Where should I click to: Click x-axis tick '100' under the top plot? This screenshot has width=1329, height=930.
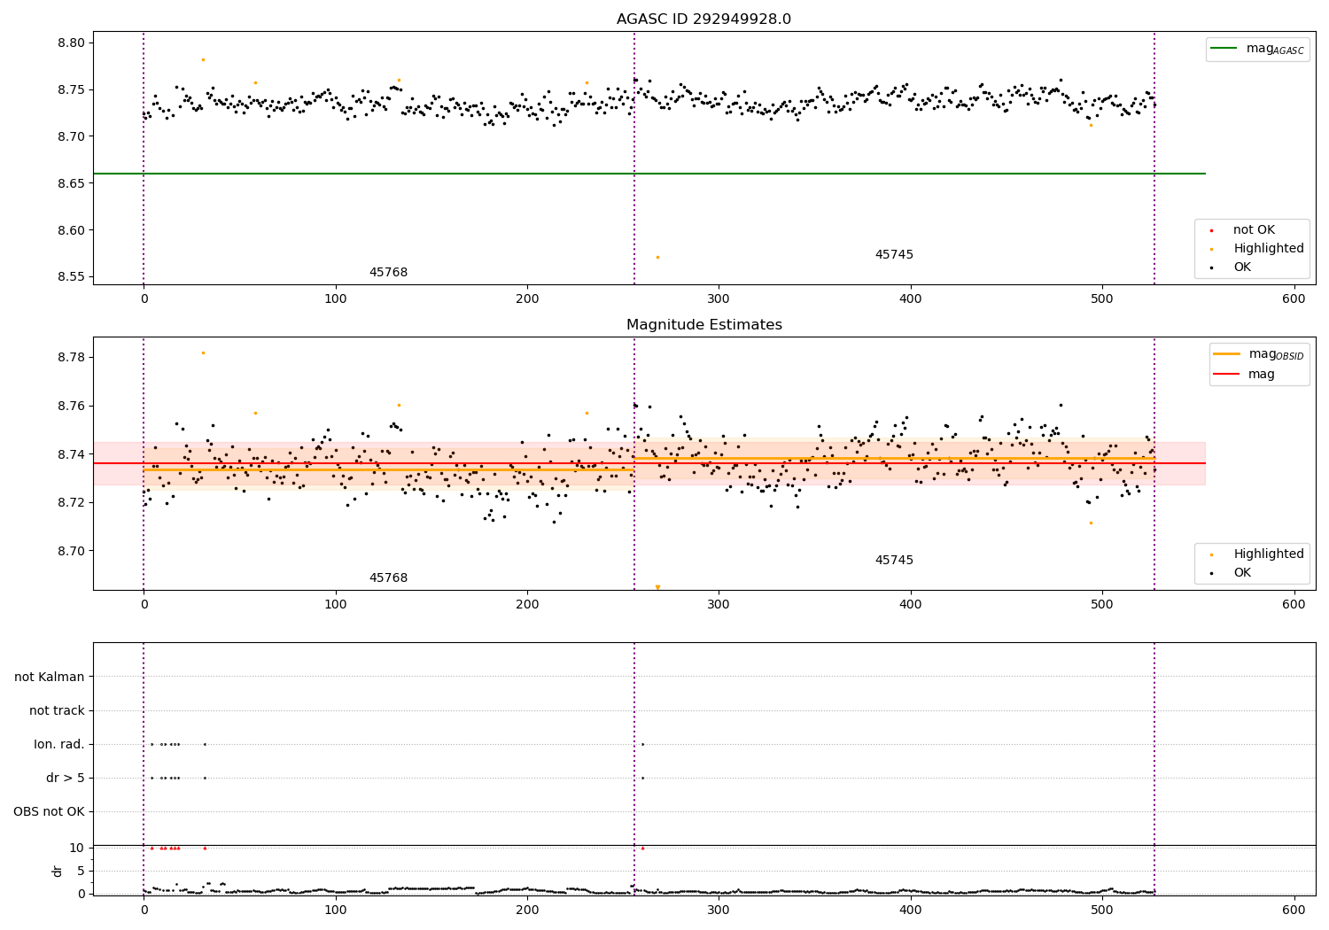pyautogui.click(x=336, y=299)
